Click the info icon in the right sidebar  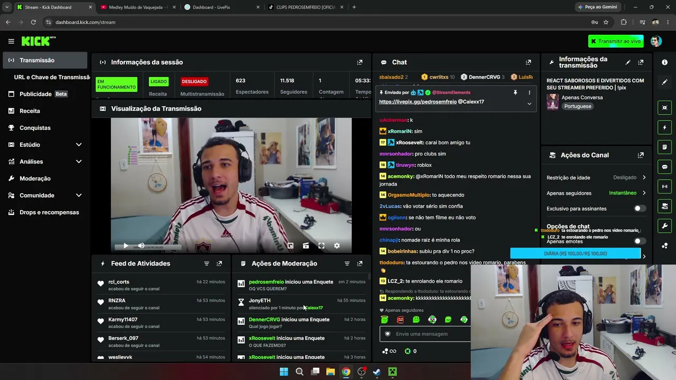[x=664, y=62]
